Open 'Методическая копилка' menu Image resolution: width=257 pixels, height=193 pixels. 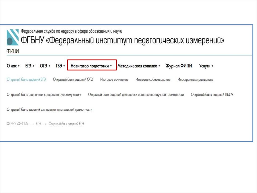coord(137,66)
